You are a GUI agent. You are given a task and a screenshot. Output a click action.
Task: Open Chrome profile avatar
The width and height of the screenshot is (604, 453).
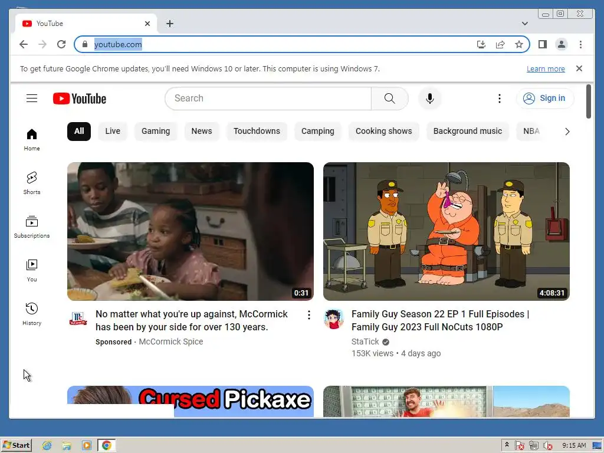tap(562, 44)
